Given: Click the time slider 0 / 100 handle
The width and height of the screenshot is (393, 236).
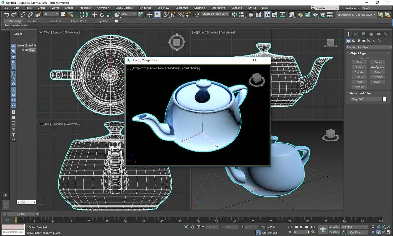Looking at the screenshot, I should 21,214.
